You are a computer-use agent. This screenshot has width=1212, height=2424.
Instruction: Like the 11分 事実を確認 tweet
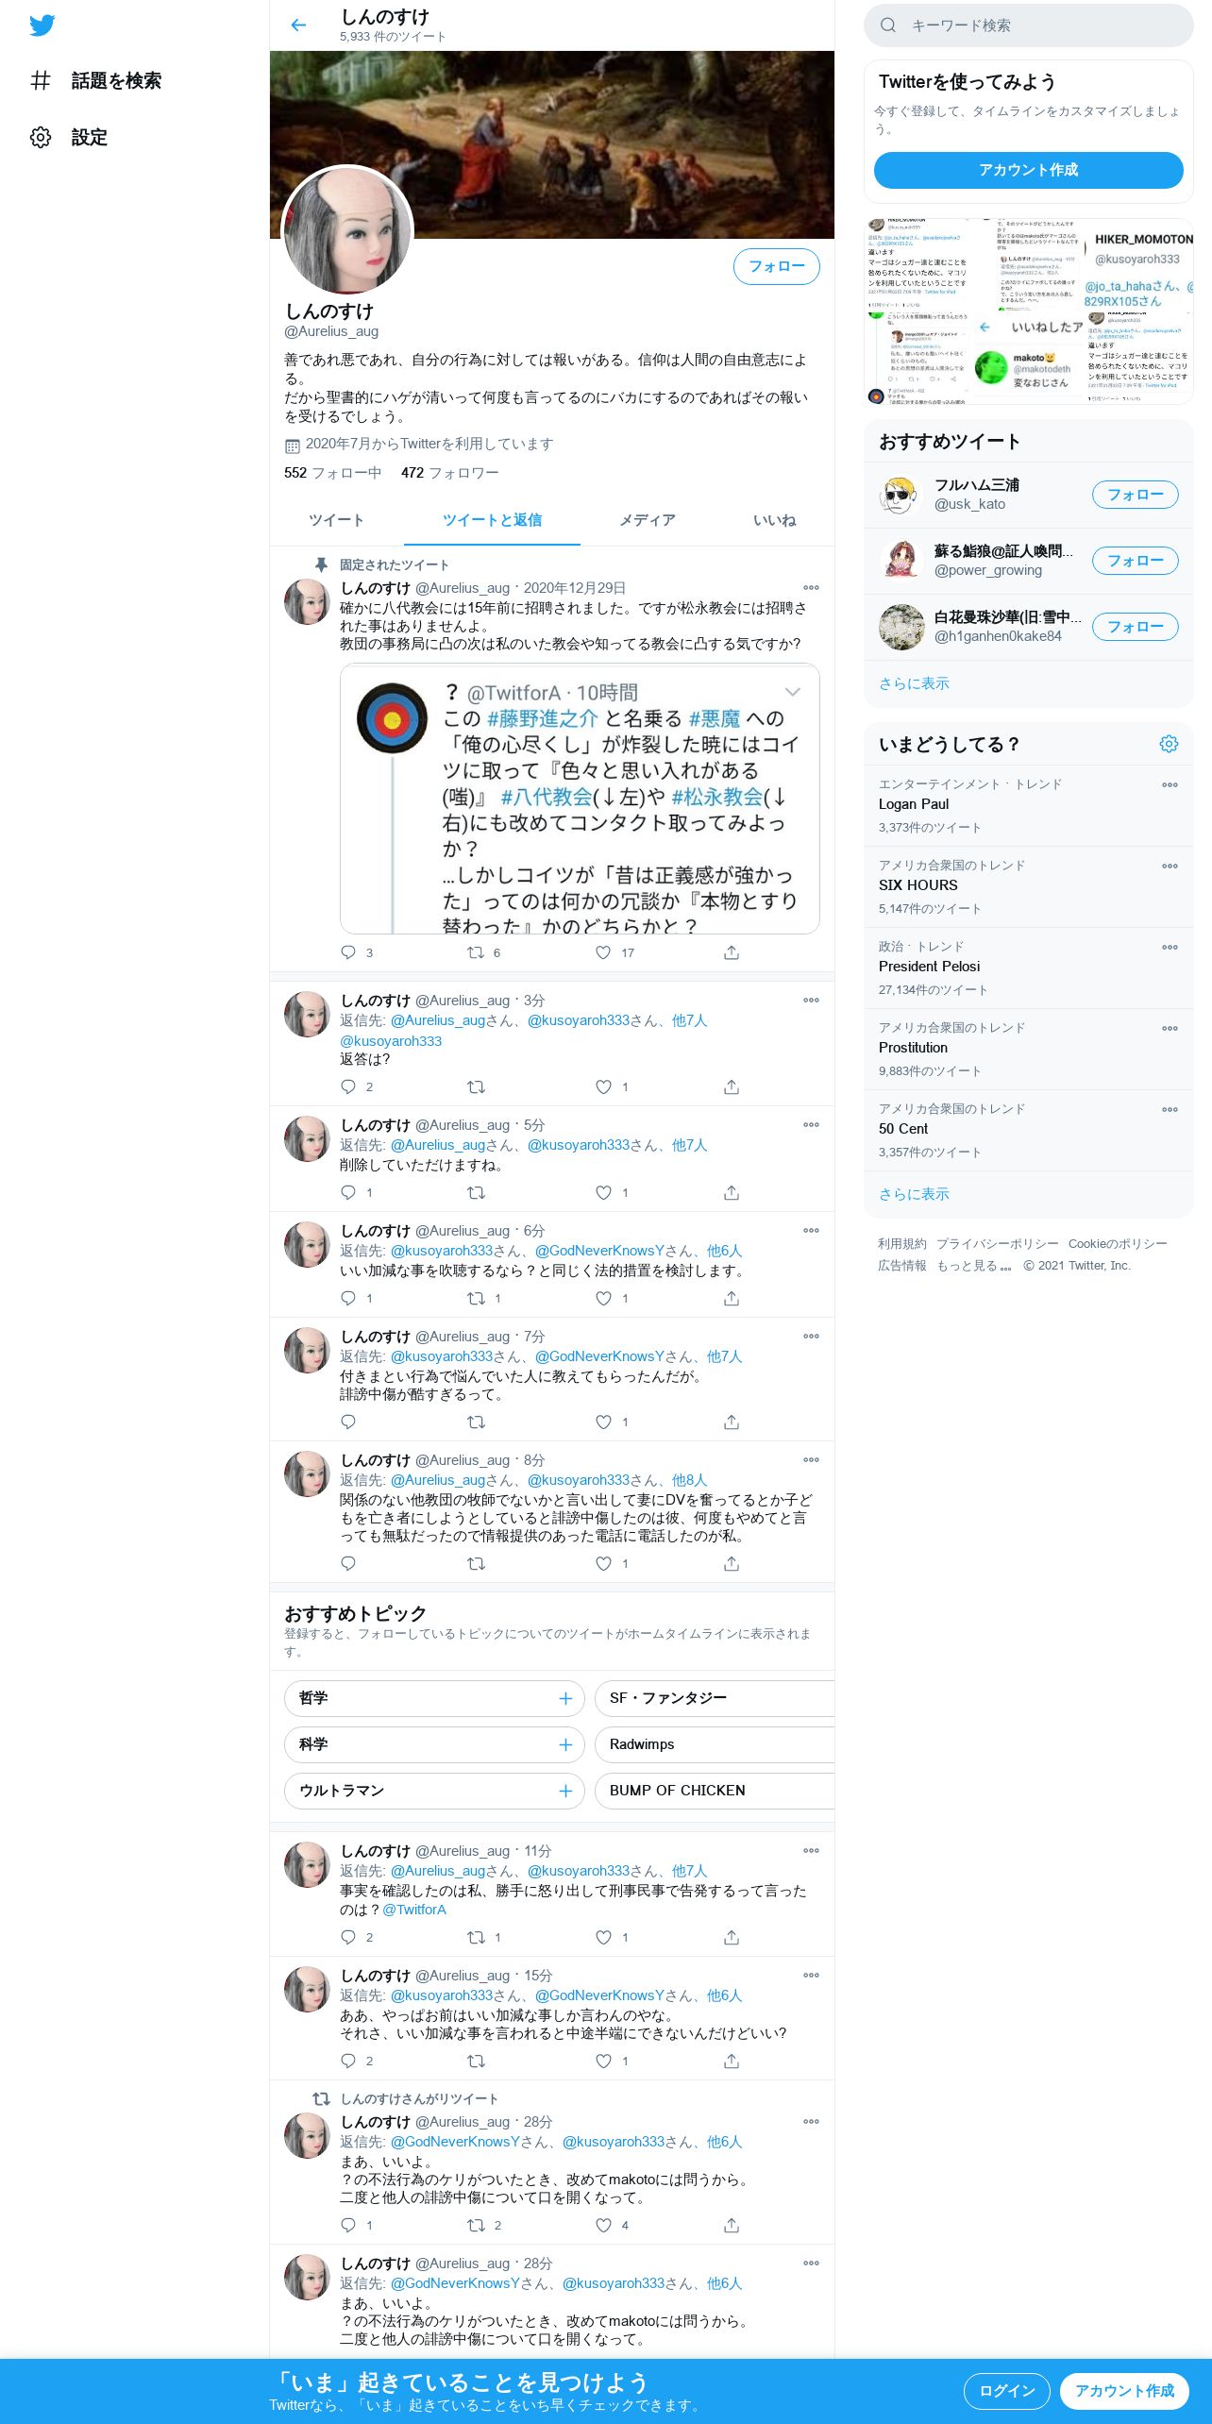[603, 1938]
